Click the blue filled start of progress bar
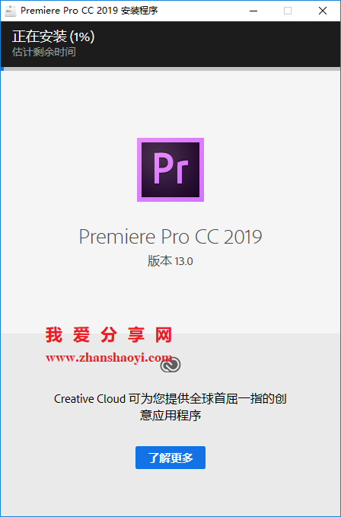 click(2, 69)
